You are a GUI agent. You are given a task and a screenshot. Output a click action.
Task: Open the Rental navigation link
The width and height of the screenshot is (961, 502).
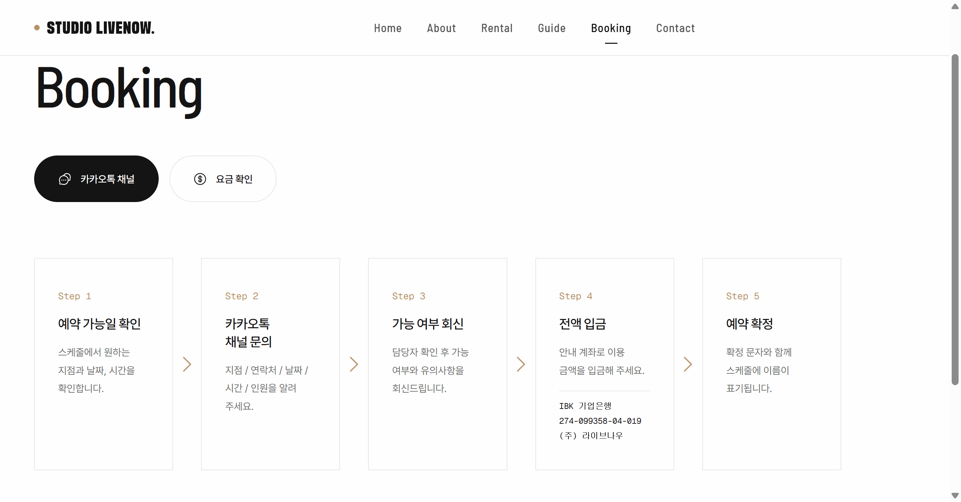(497, 28)
